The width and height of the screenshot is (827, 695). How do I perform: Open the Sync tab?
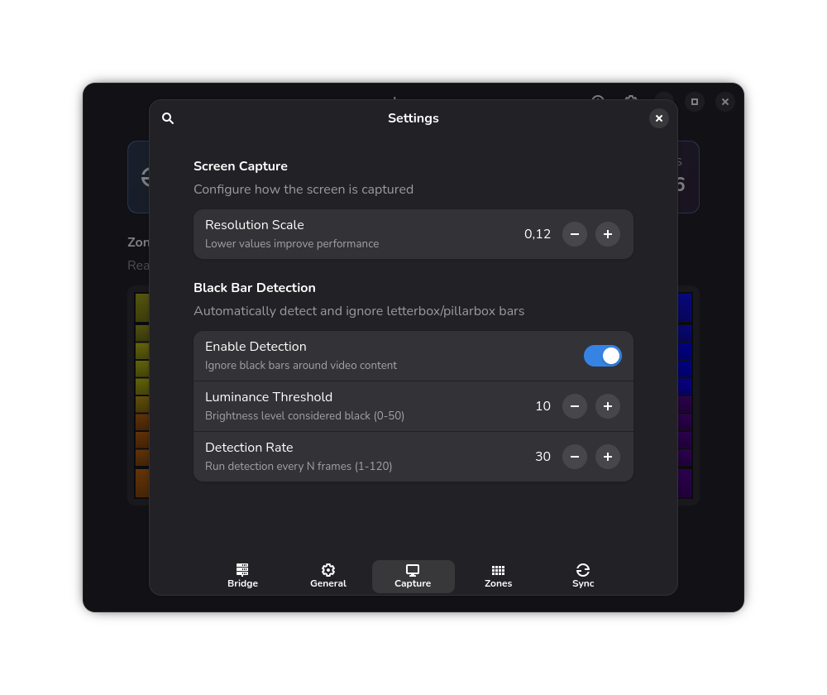pyautogui.click(x=583, y=576)
